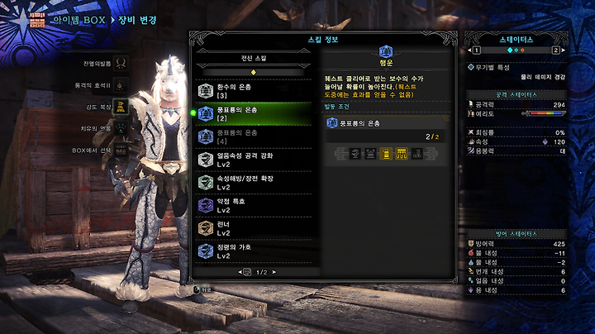
Task: Choose the 치유의 연통 booster icon
Action: (x=121, y=129)
